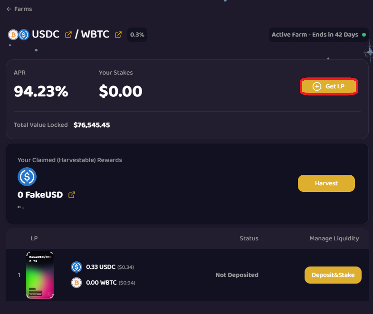Click the Not Deposited status text
The width and height of the screenshot is (373, 314).
coord(237,275)
